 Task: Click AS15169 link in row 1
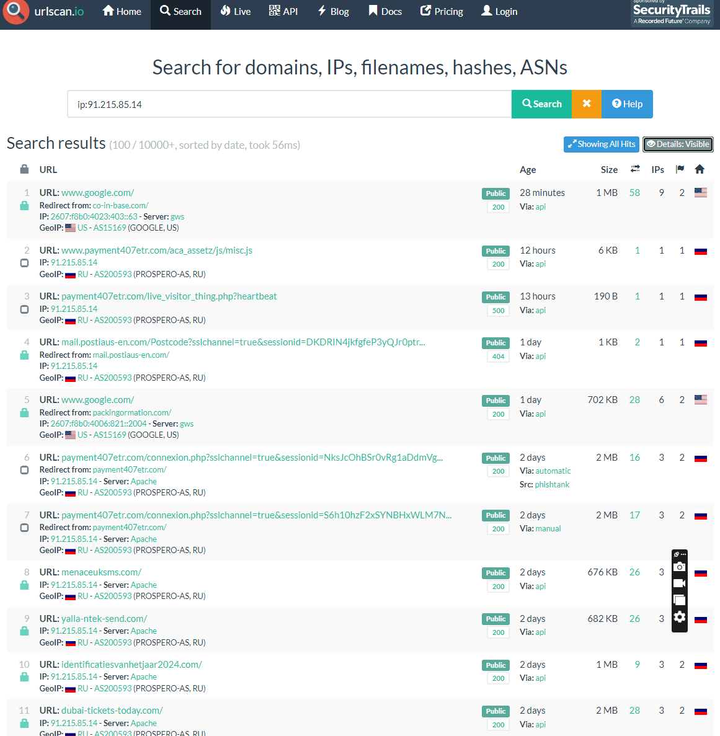click(x=109, y=228)
